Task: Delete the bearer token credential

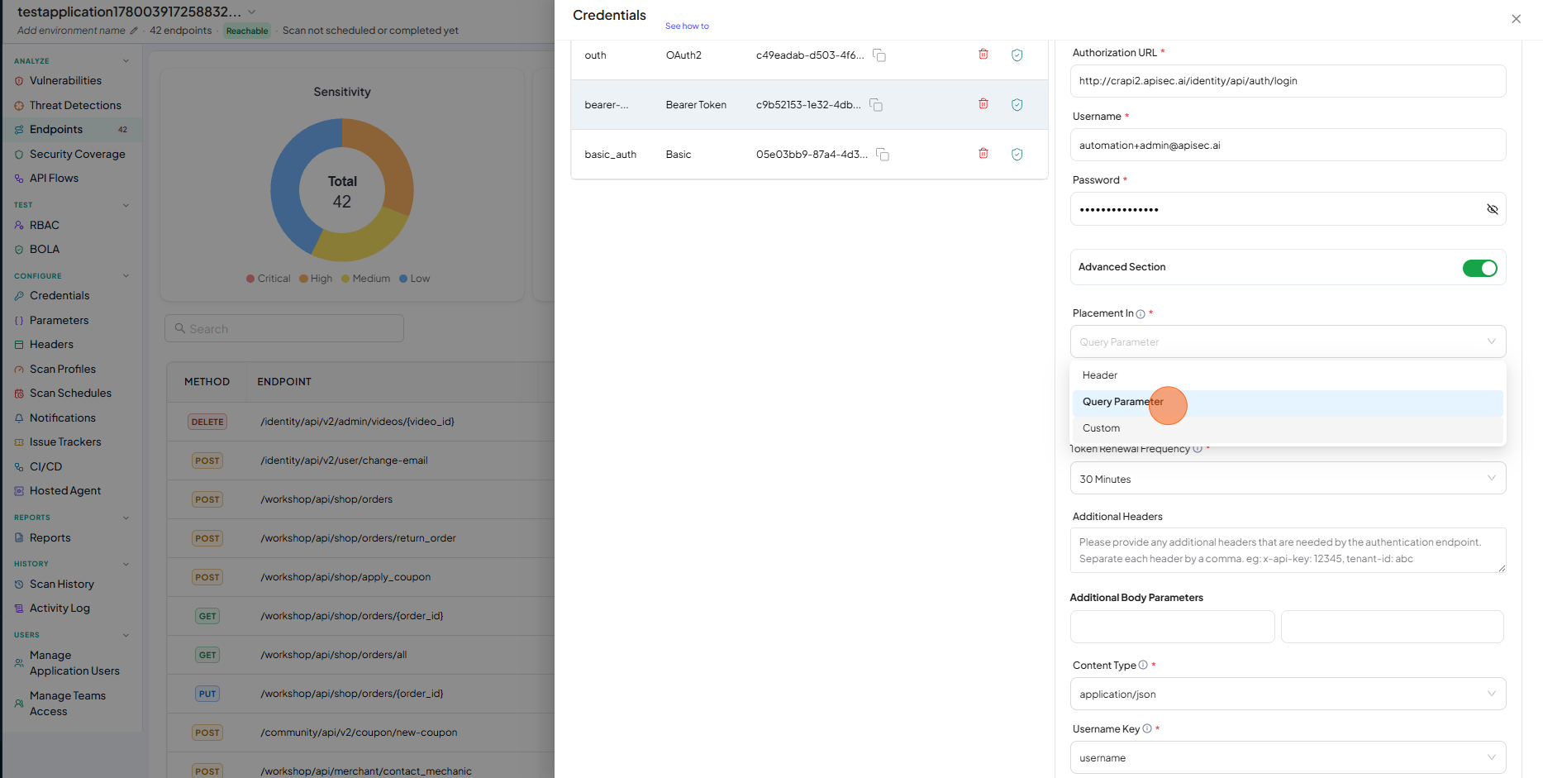Action: pos(983,104)
